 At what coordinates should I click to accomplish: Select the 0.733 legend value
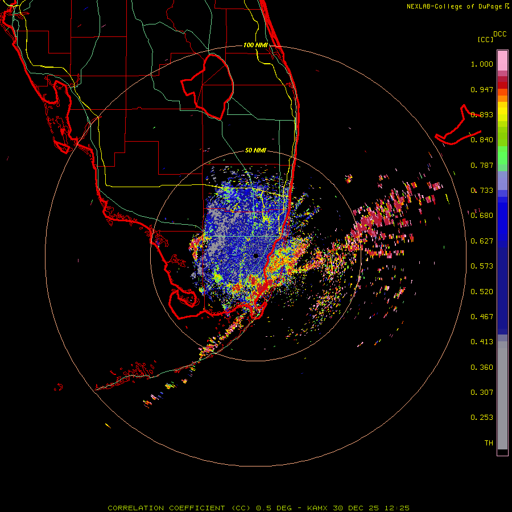(x=482, y=191)
